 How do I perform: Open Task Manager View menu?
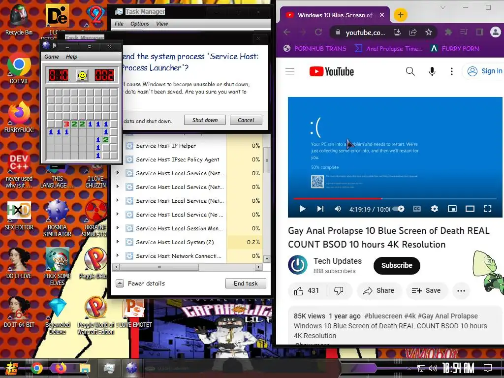(x=162, y=24)
